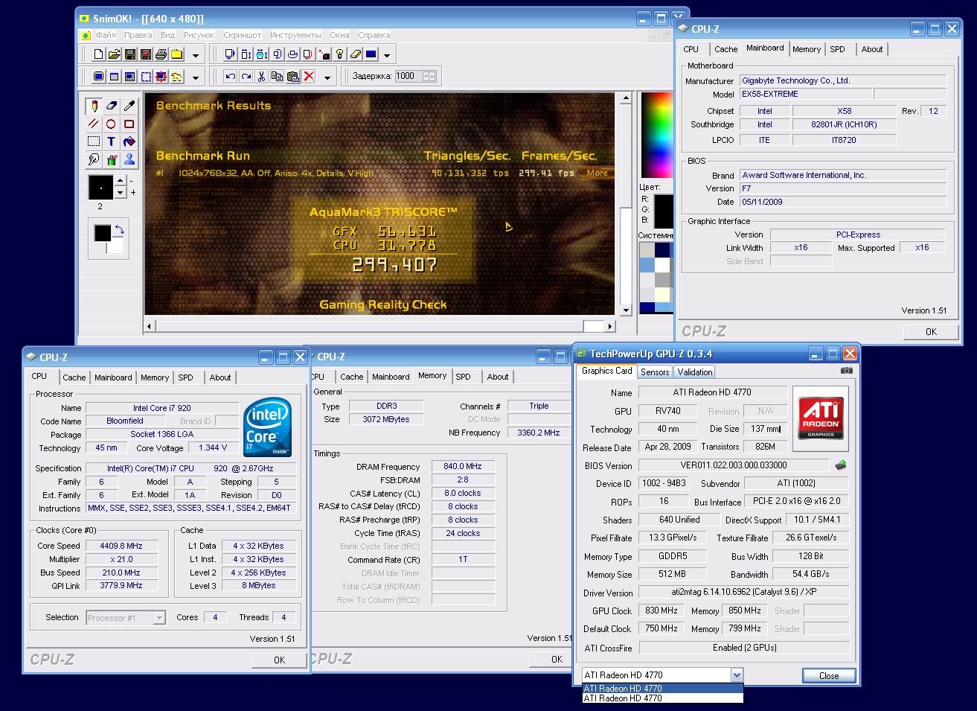Screen dimensions: 977x711
Task: Click the Задержка delay input field
Action: coord(408,76)
